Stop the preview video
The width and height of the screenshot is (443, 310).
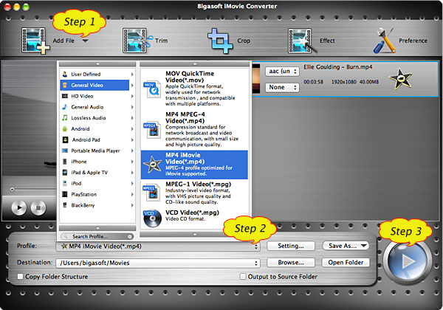(x=38, y=208)
